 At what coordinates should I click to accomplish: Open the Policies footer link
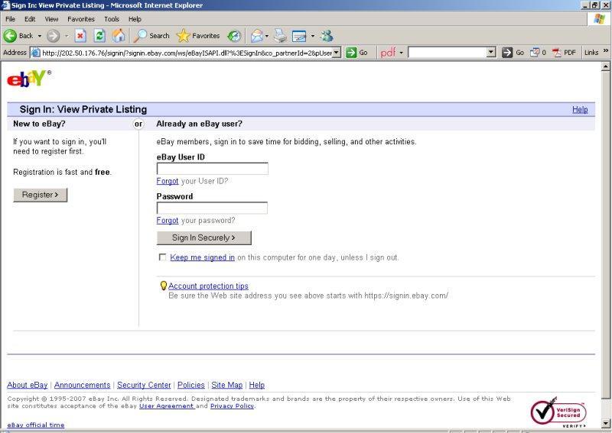coord(190,385)
